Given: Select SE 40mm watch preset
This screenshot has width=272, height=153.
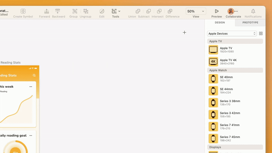Looking at the screenshot, I should click(235, 79).
